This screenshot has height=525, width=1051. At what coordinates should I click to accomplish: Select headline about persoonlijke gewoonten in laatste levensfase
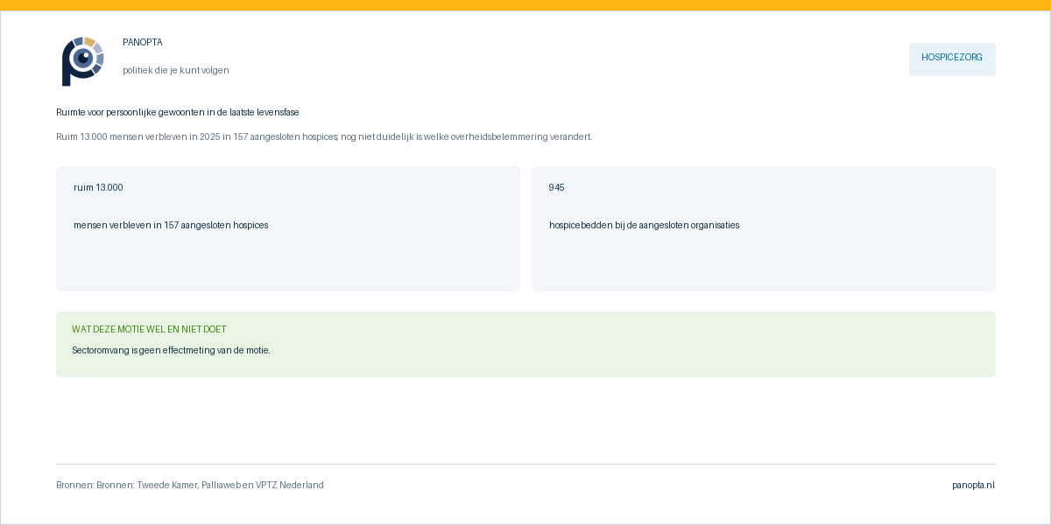point(178,112)
